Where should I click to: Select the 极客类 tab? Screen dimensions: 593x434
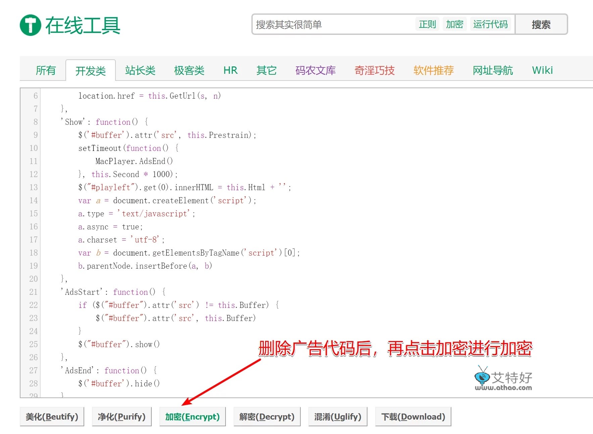[x=189, y=70]
